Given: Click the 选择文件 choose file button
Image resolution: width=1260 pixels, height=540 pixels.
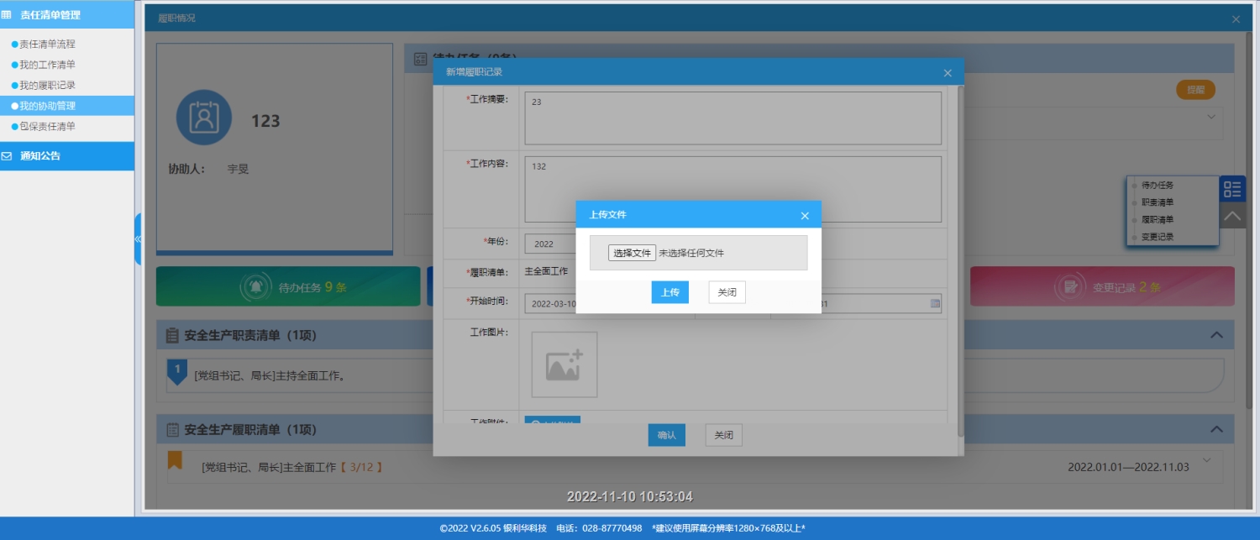Looking at the screenshot, I should [x=632, y=253].
